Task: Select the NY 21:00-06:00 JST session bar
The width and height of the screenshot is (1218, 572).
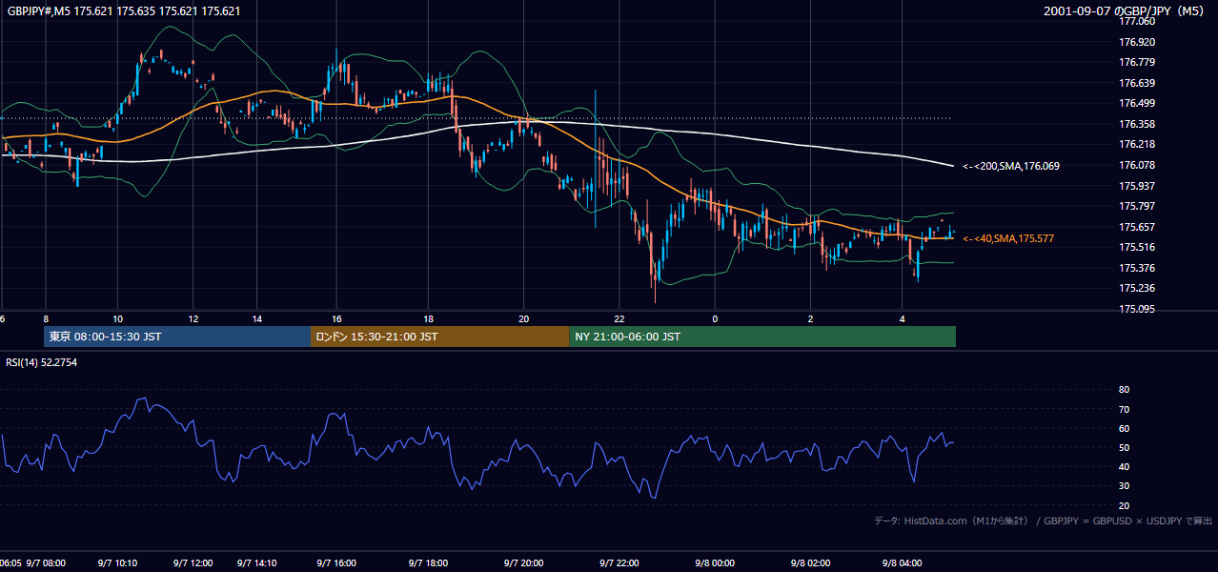Action: click(x=762, y=337)
